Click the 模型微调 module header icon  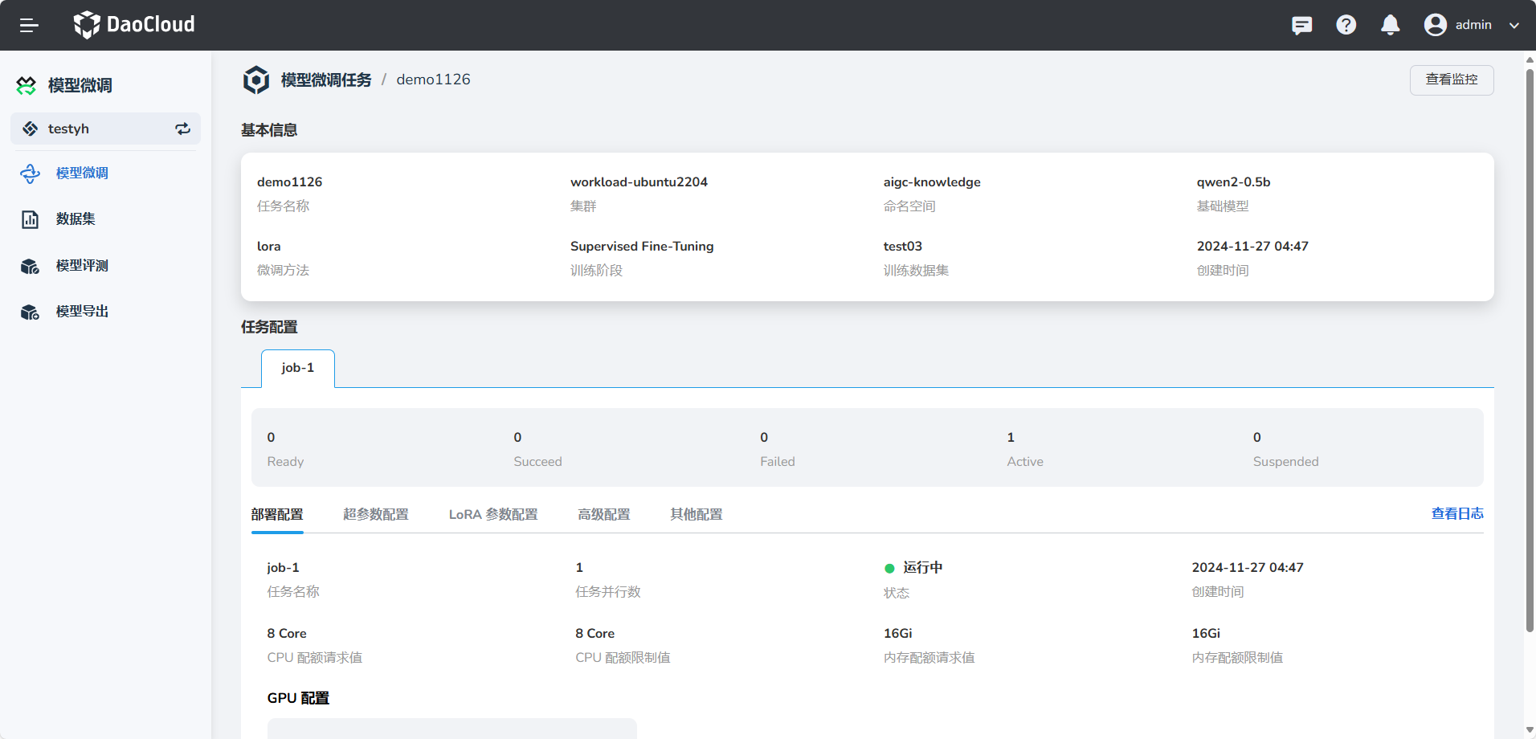click(x=27, y=85)
